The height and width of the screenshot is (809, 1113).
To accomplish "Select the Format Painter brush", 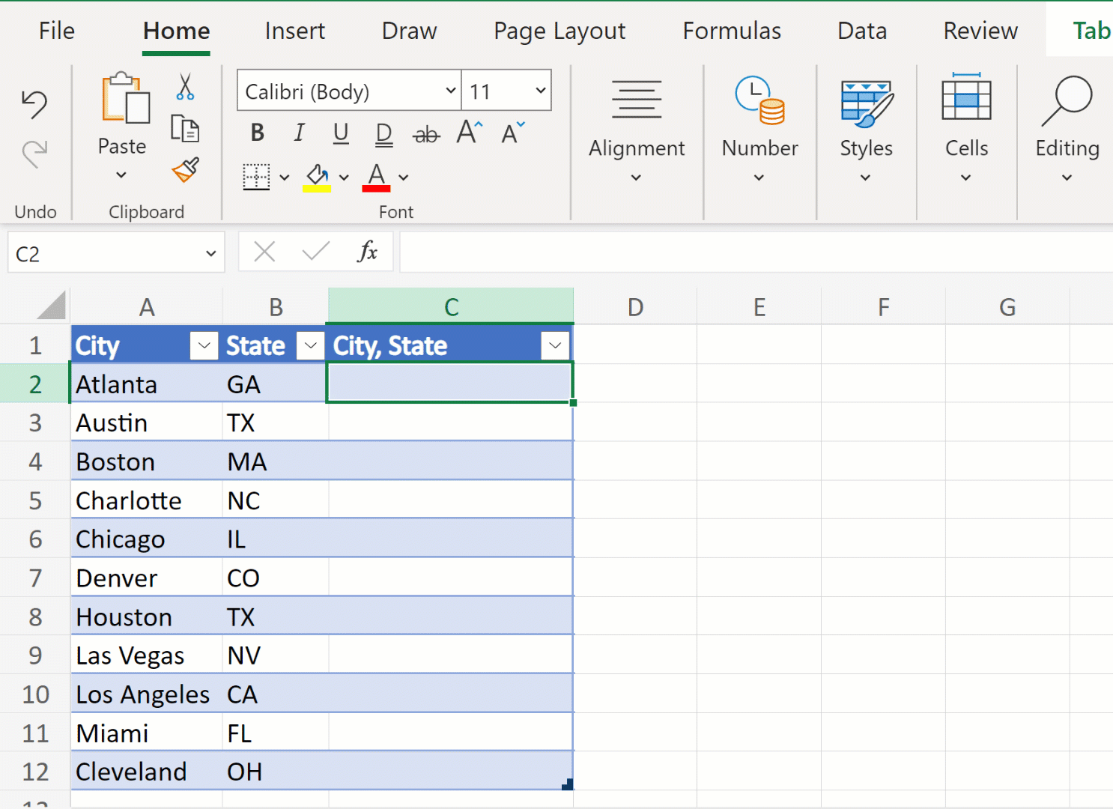I will click(185, 170).
